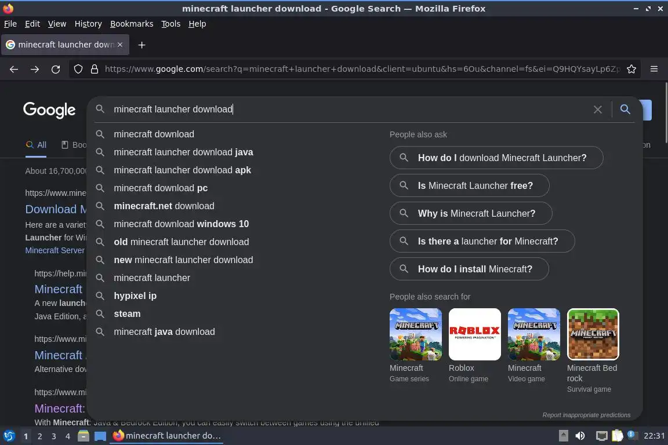Click 'How do I download Minecraft Launcher?' question
The width and height of the screenshot is (668, 445).
pyautogui.click(x=496, y=158)
